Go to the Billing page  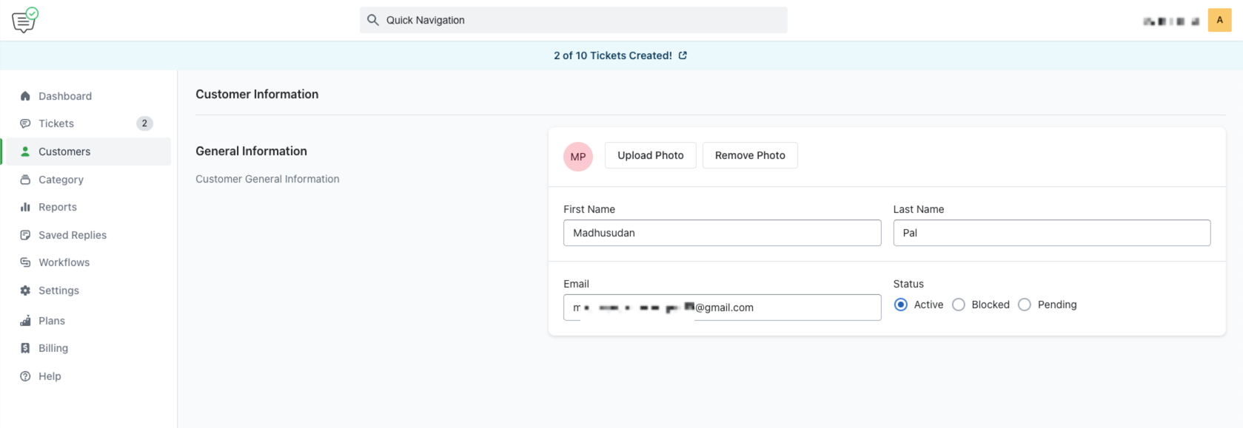(53, 348)
